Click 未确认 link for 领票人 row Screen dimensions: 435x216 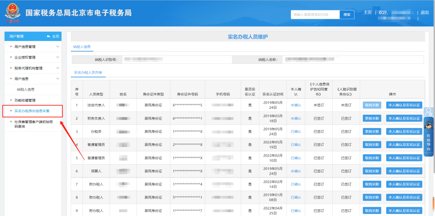(x=296, y=171)
